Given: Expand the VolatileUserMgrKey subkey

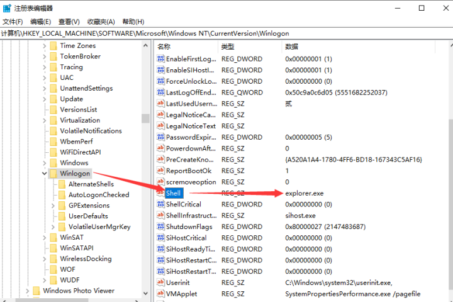Looking at the screenshot, I should (53, 227).
